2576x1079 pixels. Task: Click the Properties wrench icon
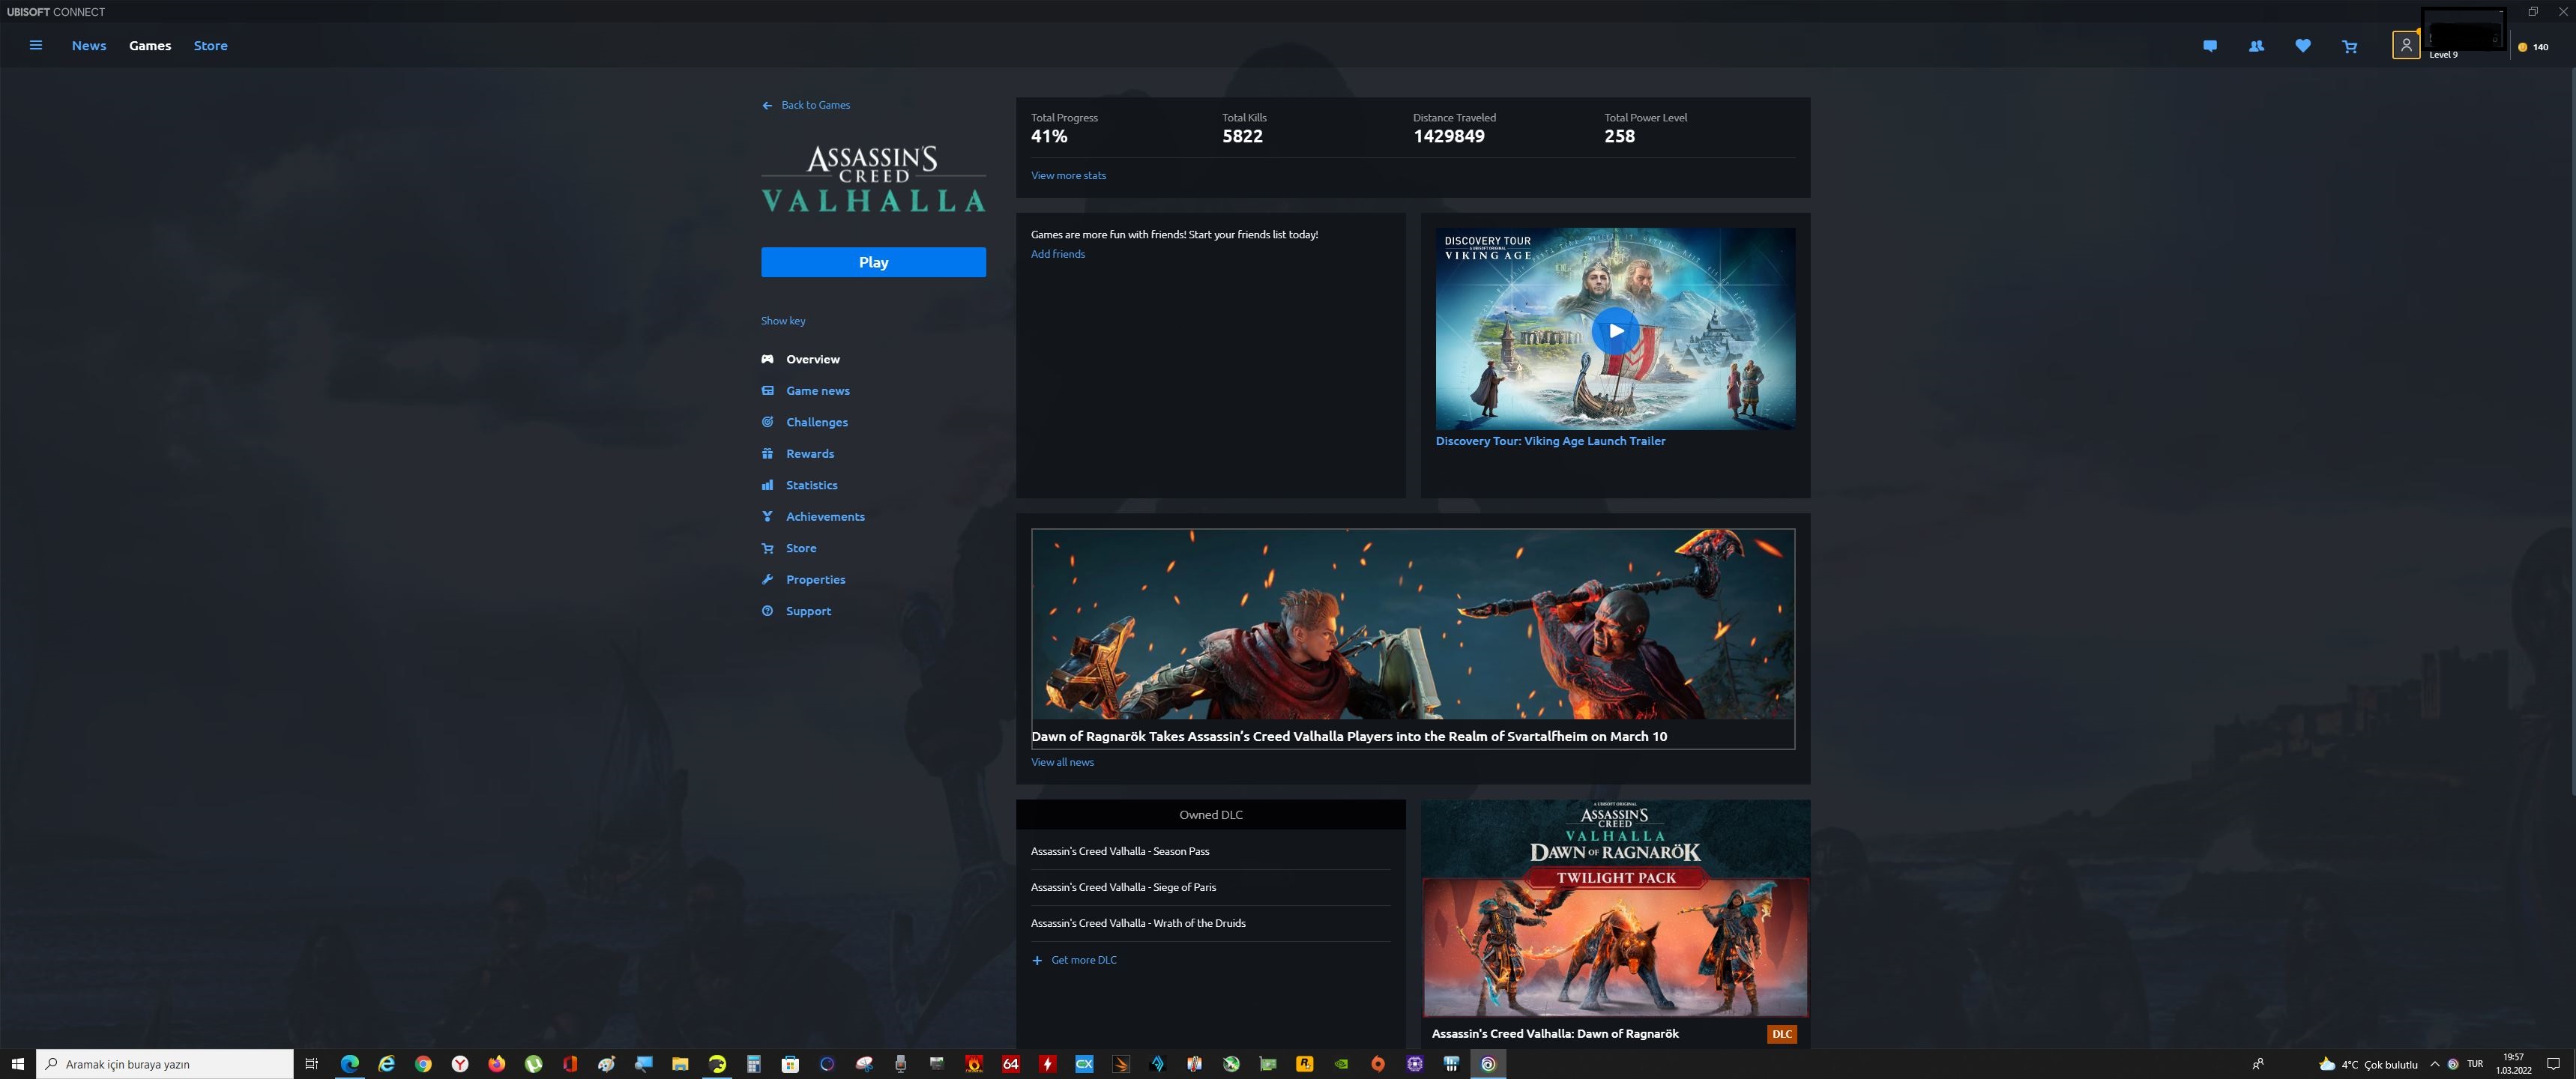click(x=767, y=579)
